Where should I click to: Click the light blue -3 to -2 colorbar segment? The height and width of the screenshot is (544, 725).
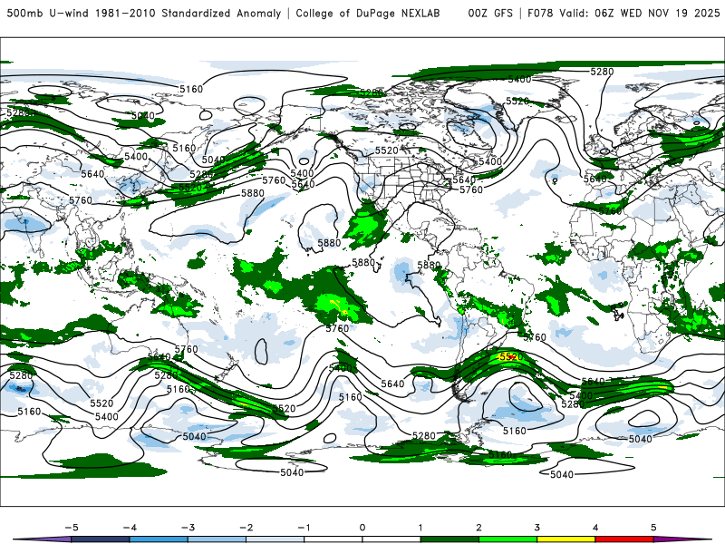click(217, 539)
